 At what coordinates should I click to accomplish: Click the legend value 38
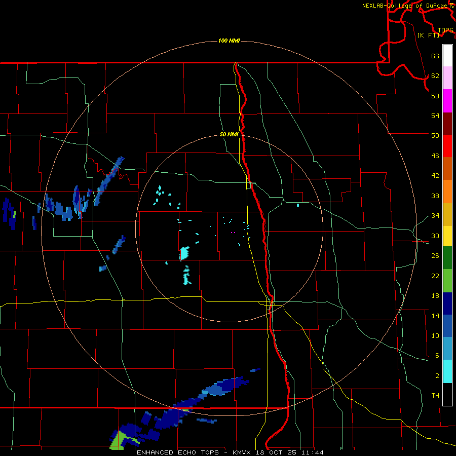click(435, 196)
